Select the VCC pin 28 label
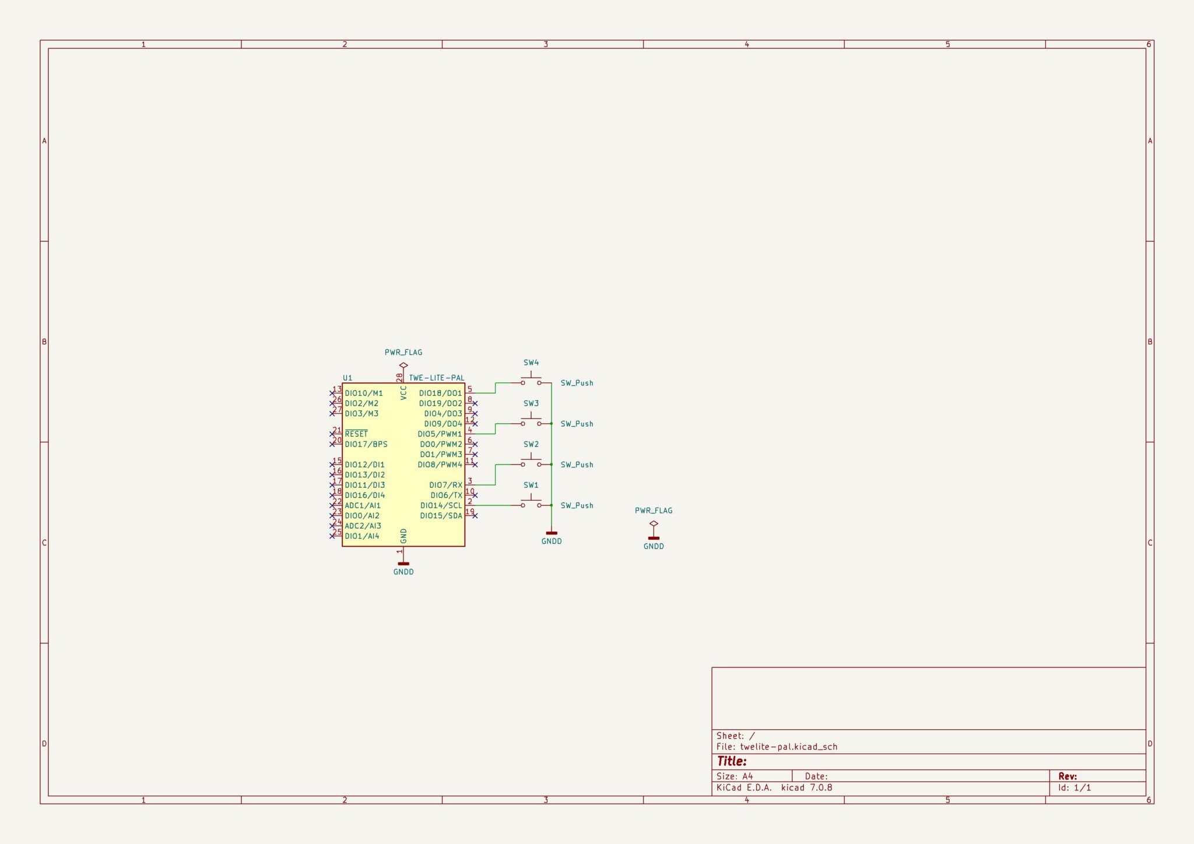The width and height of the screenshot is (1194, 844). [402, 392]
